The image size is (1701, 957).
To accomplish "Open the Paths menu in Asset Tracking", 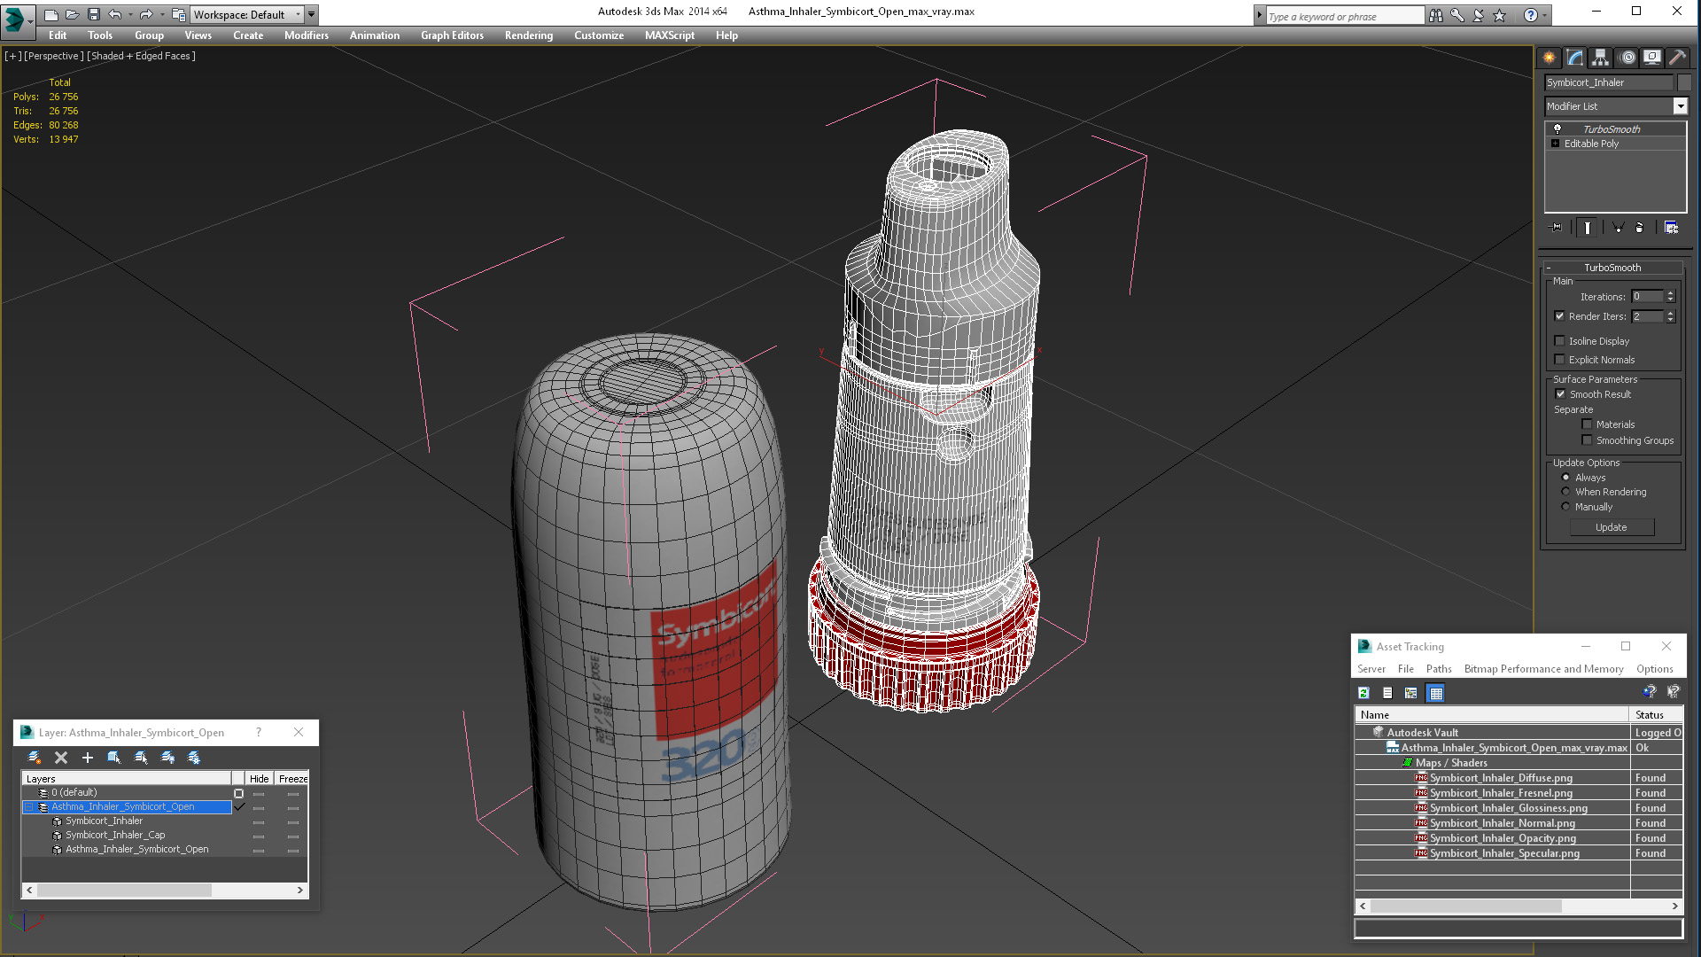I will point(1439,669).
